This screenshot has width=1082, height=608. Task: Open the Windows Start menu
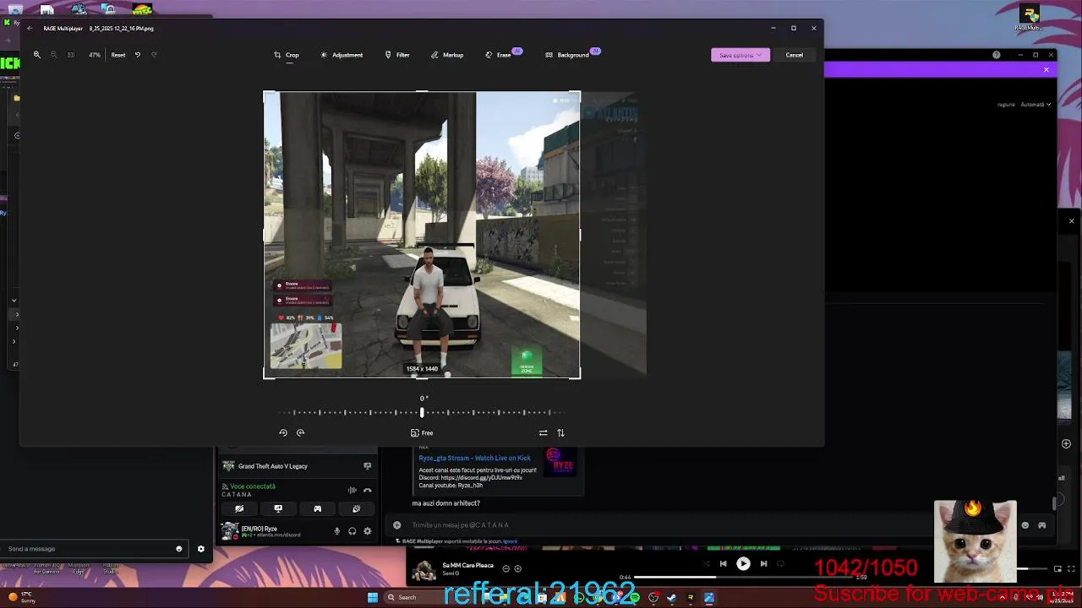pos(373,598)
